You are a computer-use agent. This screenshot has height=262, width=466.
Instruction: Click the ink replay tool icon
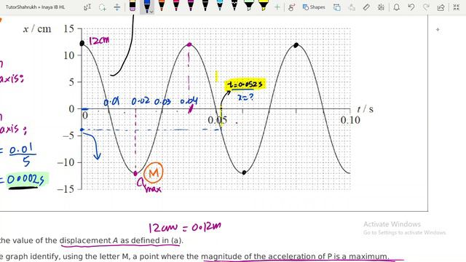tap(337, 7)
